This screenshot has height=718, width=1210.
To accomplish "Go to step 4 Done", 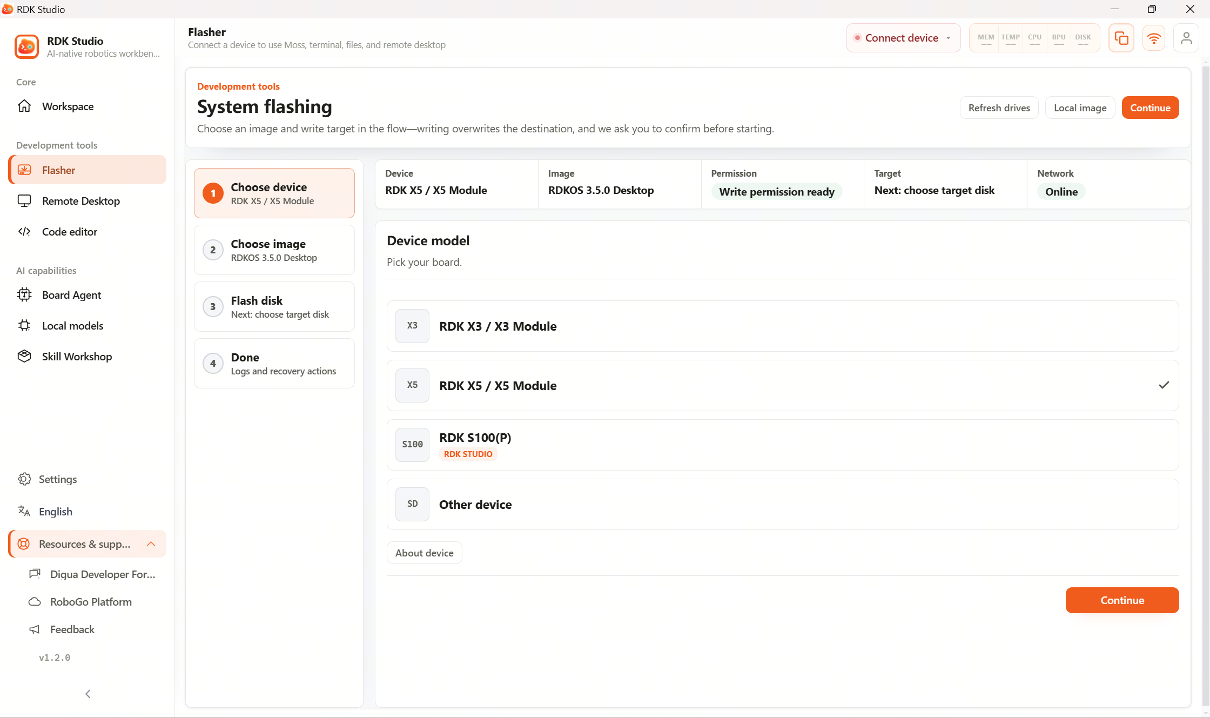I will click(274, 363).
